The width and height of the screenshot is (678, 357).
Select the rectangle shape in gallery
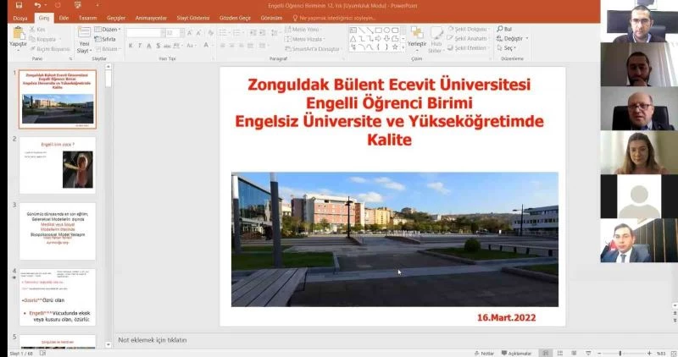(x=378, y=30)
